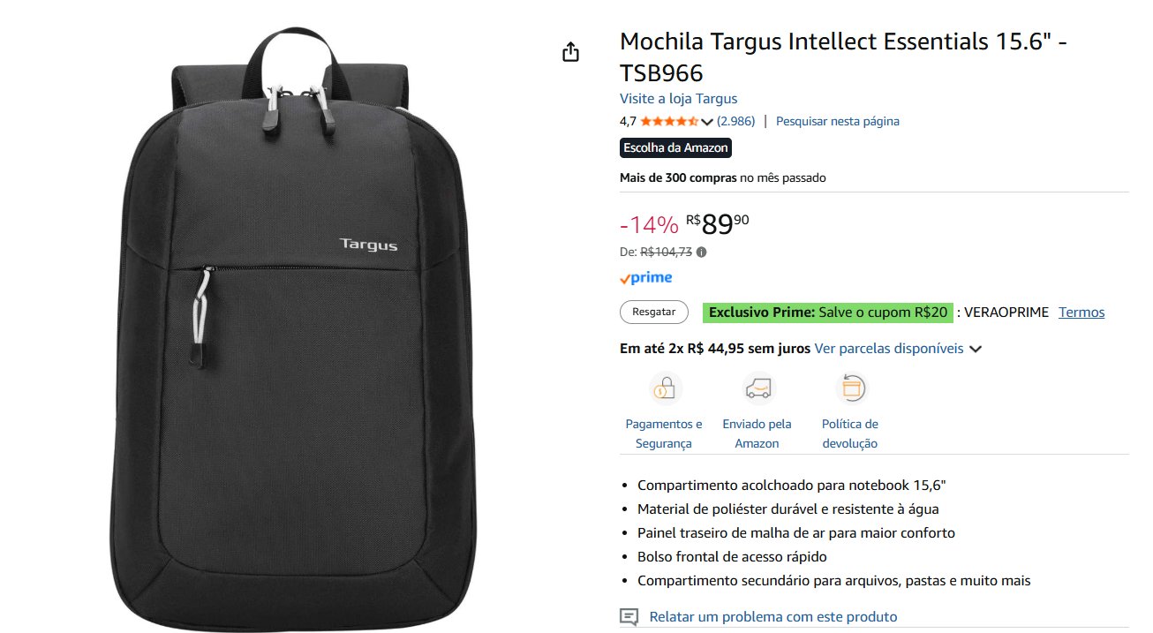Open the coupon Termos link

coord(1081,312)
